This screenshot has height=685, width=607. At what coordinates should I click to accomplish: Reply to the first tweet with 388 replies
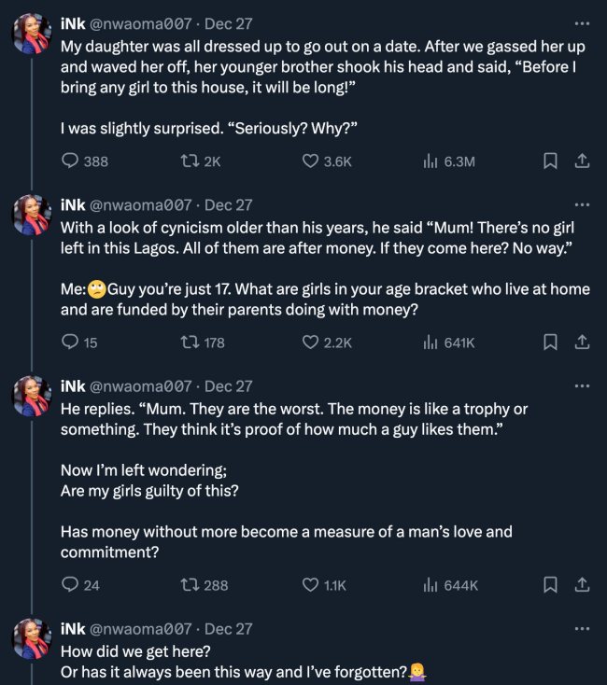70,161
